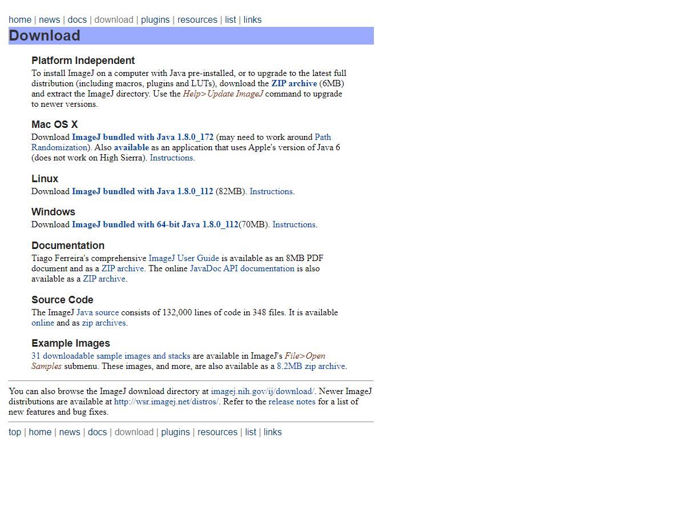Download the 8.2MB zip archive

click(311, 366)
